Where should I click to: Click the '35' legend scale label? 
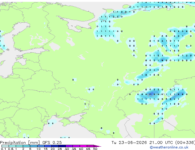point(74,149)
